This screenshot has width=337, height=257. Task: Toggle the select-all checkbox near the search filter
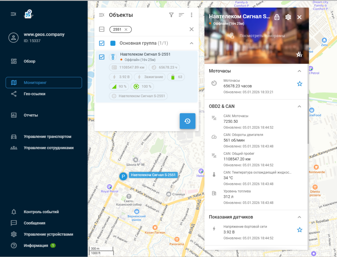point(102,29)
